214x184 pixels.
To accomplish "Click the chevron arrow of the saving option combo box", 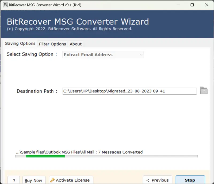I will coord(141,55).
